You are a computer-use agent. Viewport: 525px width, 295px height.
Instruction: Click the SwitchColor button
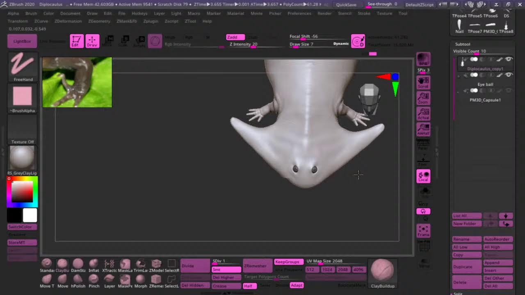22,227
